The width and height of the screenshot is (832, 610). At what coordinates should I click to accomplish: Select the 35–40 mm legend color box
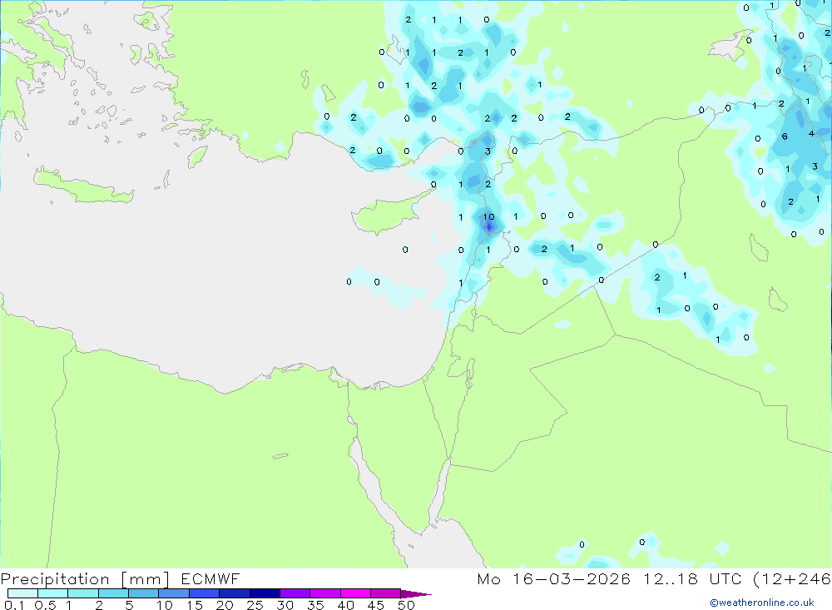click(325, 593)
